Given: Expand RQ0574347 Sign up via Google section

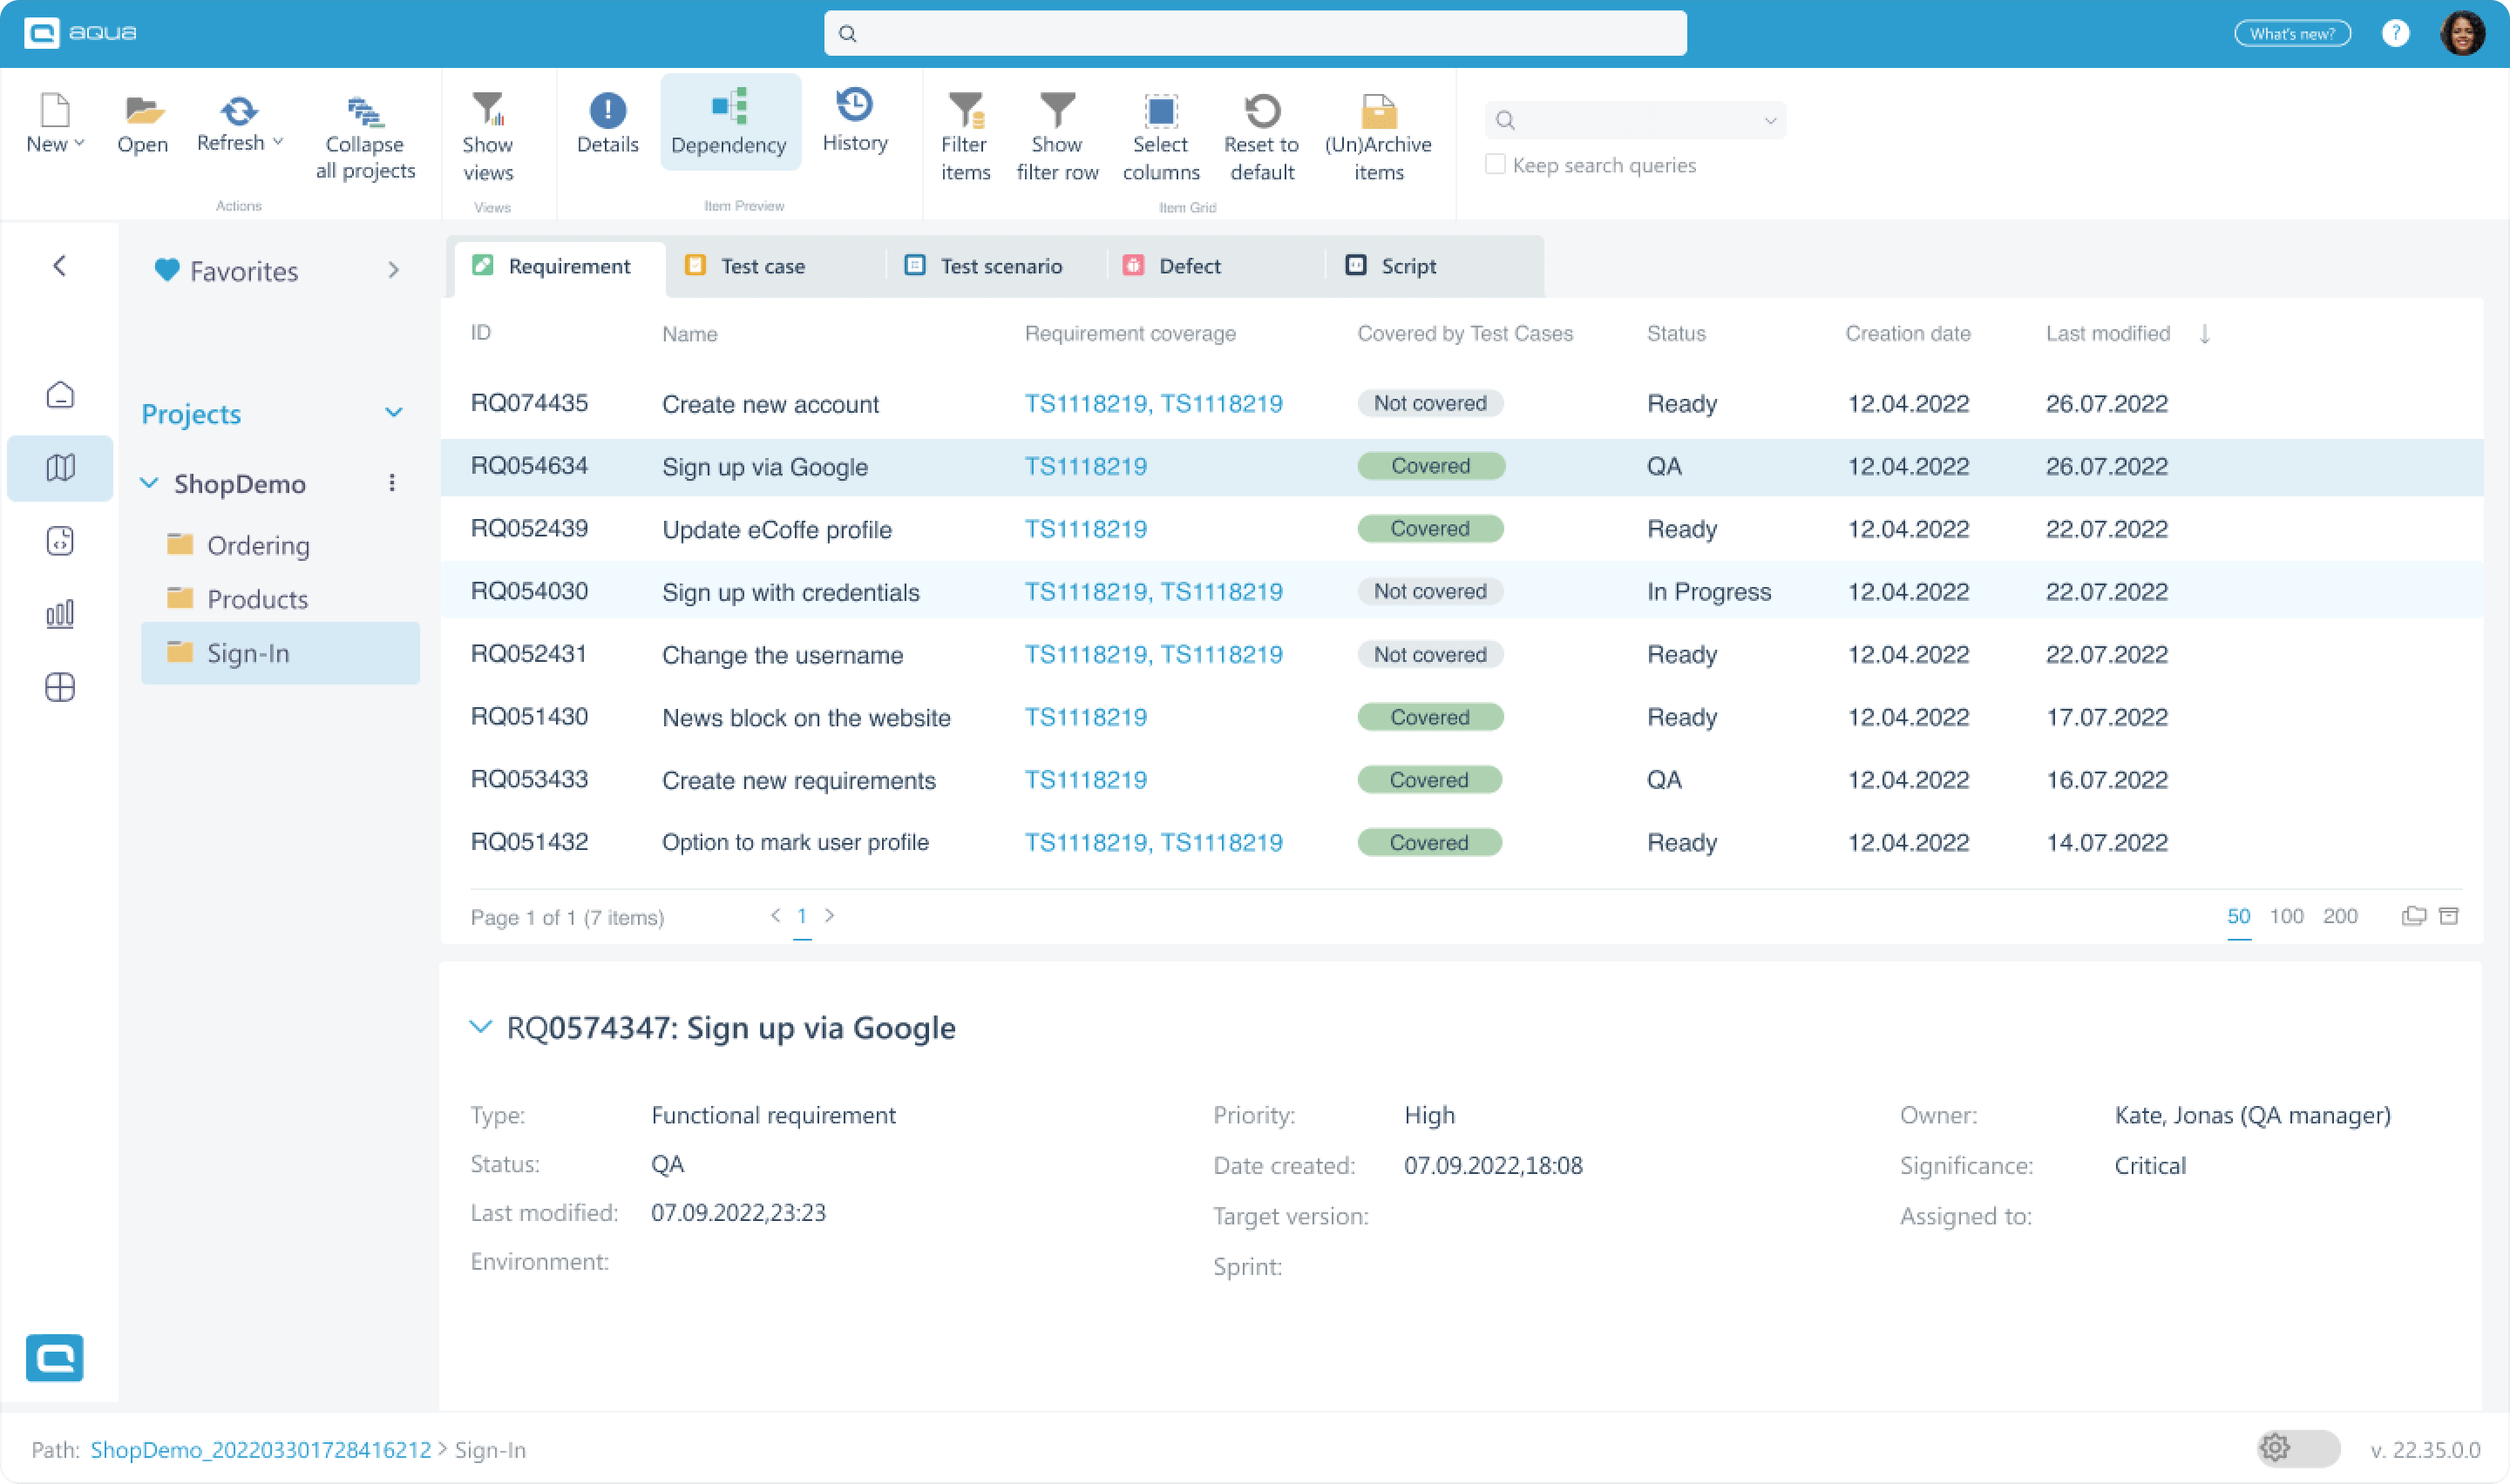Looking at the screenshot, I should click(x=478, y=1027).
